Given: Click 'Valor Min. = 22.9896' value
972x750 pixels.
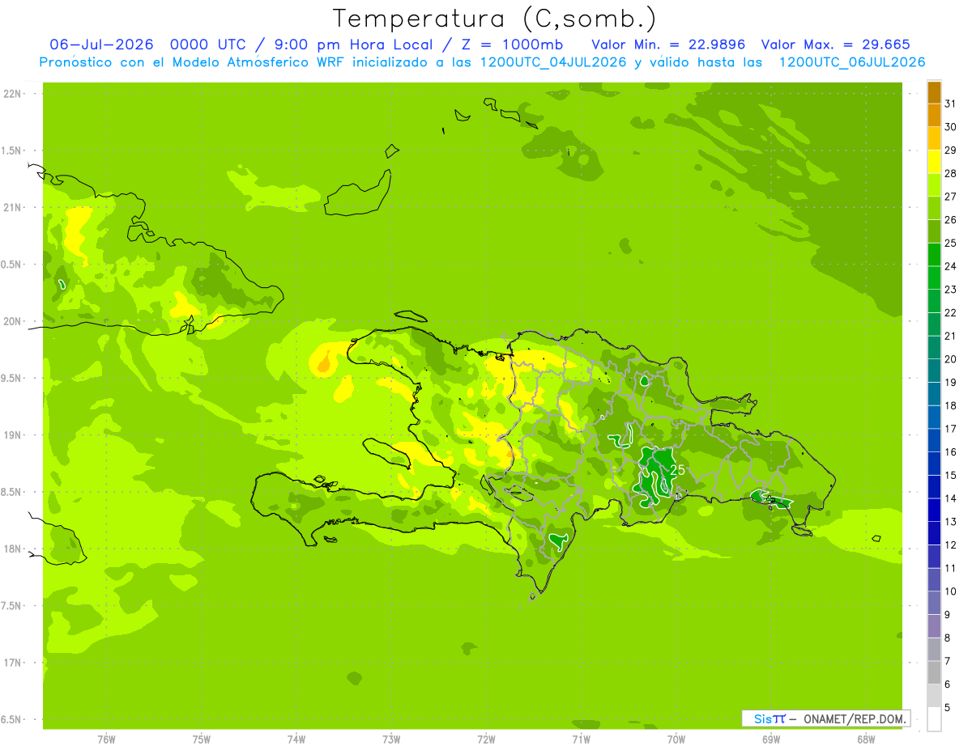Looking at the screenshot, I should 669,44.
